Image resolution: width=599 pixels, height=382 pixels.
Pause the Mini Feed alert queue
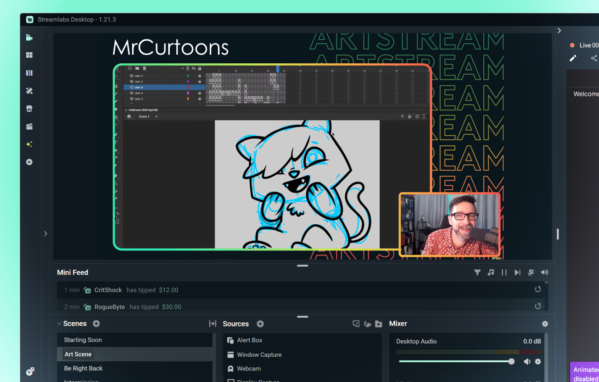(504, 272)
